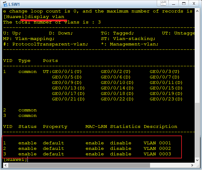Click the last [Huawei] command prompt line
Screen dimensions: 202x170
coord(15,160)
